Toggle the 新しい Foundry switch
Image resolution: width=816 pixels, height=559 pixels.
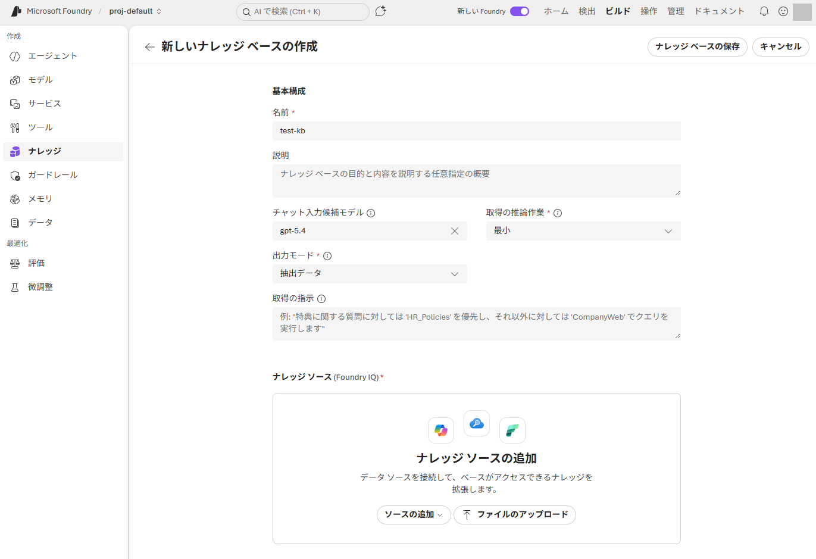(x=520, y=11)
